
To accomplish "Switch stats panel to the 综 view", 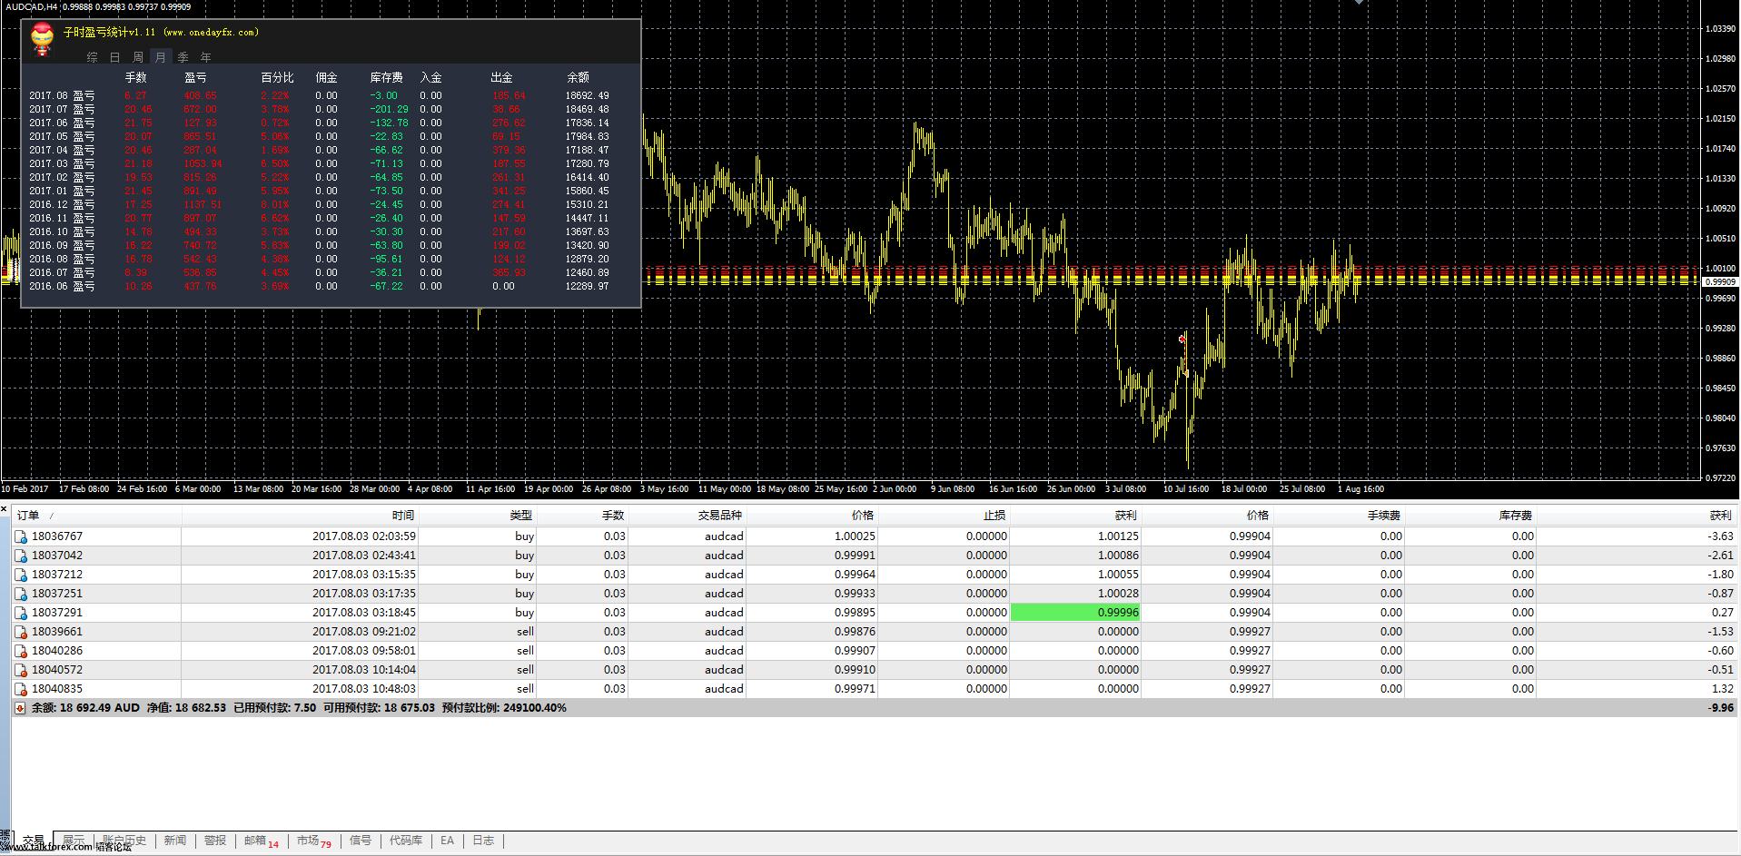I will click(x=93, y=57).
